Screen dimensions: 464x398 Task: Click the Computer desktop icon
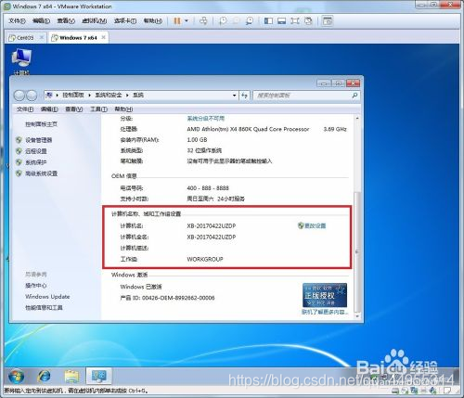pyautogui.click(x=21, y=62)
